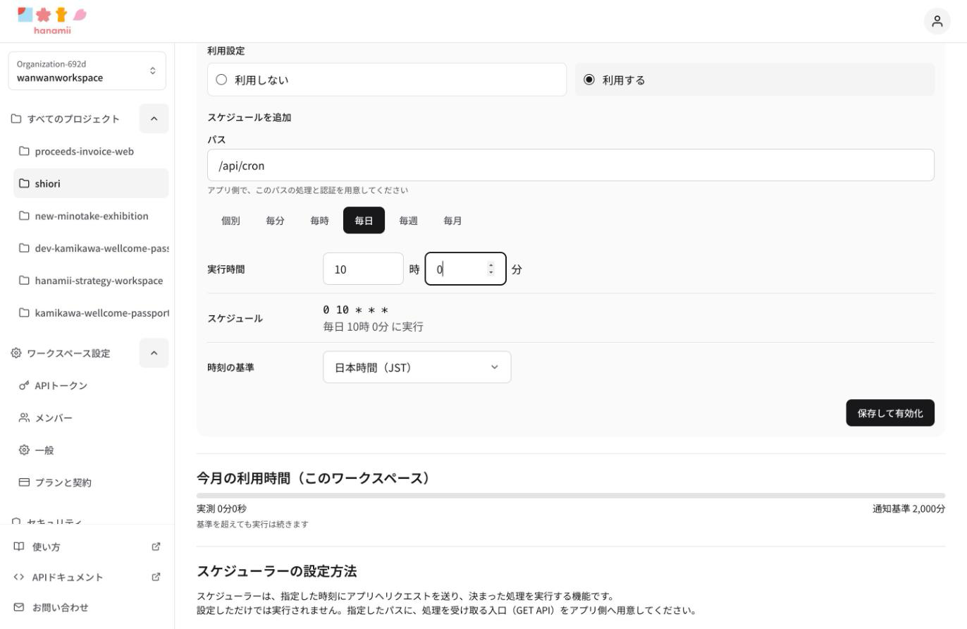Click the cron expression text 0 10 * * *
967x629 pixels.
point(356,310)
